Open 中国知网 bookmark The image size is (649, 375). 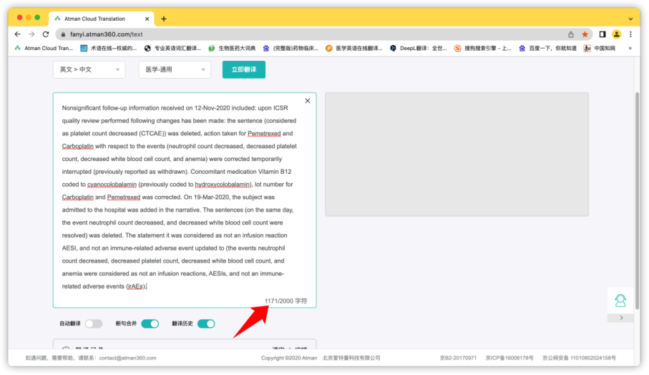600,49
